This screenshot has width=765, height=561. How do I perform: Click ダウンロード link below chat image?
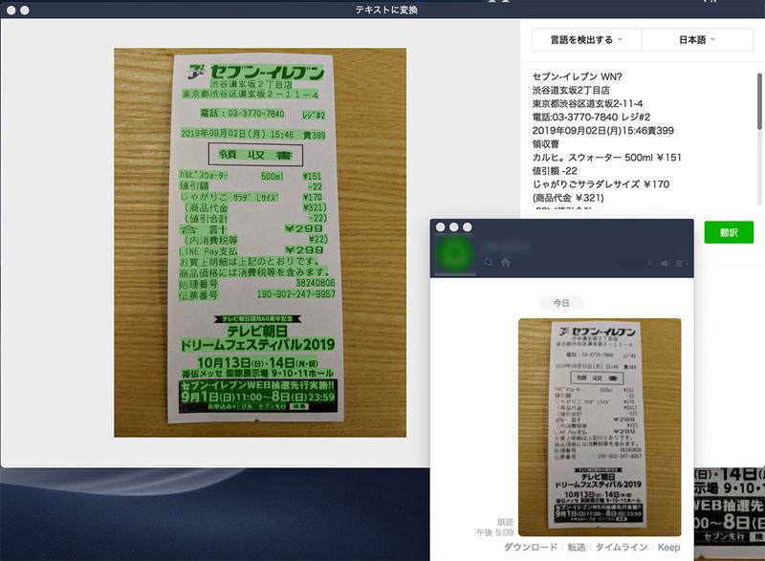pos(530,547)
